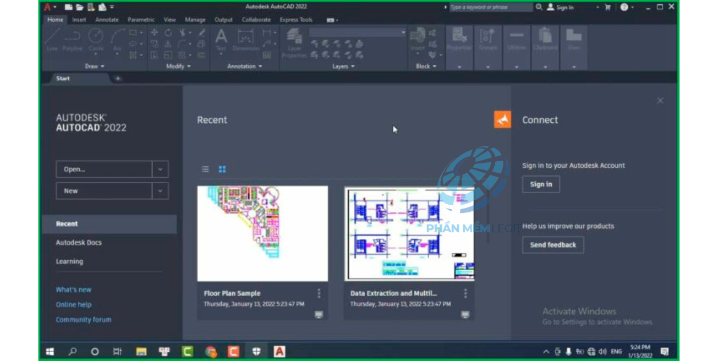
Task: Select the Text tool in Annotation panel
Action: click(x=221, y=40)
